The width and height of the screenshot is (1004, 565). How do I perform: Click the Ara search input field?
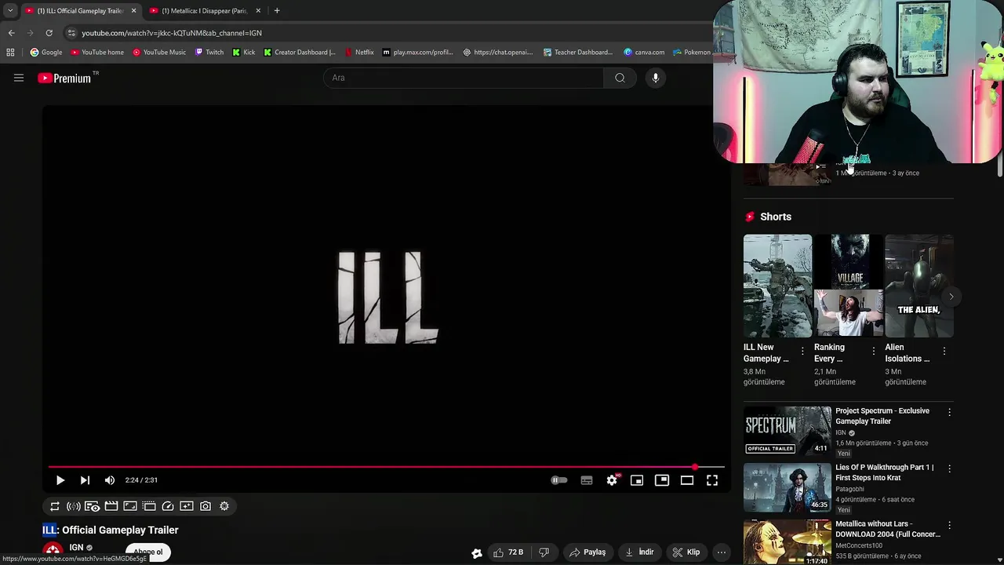coord(463,78)
